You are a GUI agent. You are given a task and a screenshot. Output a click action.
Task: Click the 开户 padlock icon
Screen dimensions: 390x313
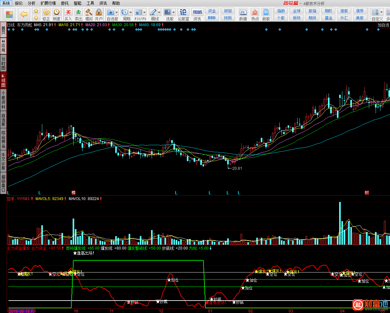(99, 12)
